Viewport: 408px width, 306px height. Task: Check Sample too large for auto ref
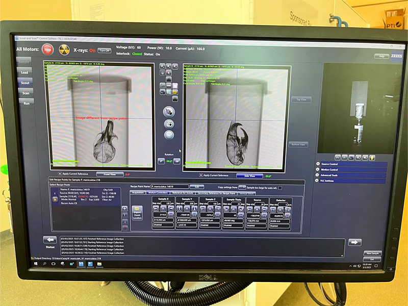coord(280,188)
